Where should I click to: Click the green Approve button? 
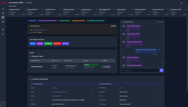click(48, 44)
